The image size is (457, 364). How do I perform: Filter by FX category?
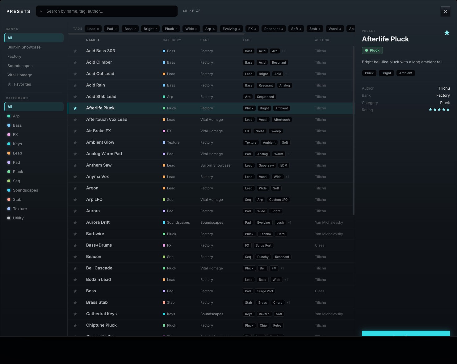point(34,135)
